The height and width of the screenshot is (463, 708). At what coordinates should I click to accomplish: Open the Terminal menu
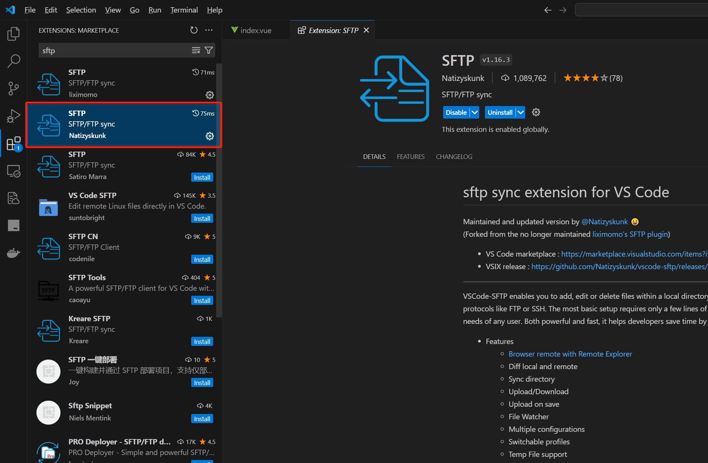pyautogui.click(x=184, y=10)
